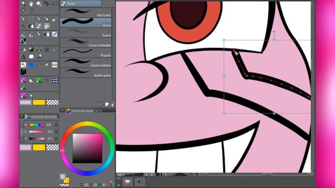The height and width of the screenshot is (188, 335).
Task: Pick the transparent swatch under tools
Action: (x=52, y=102)
